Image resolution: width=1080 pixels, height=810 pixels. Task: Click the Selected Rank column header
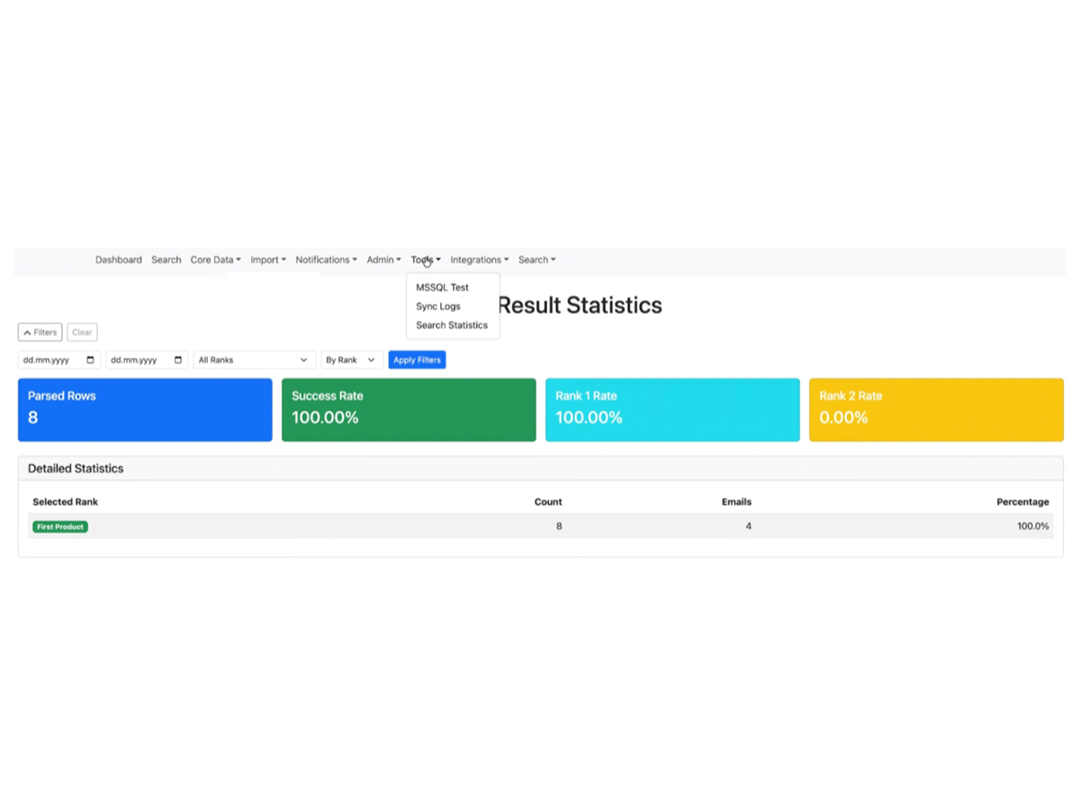[x=66, y=502]
